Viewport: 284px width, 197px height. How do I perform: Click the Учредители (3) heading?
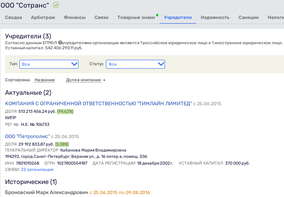tap(28, 36)
